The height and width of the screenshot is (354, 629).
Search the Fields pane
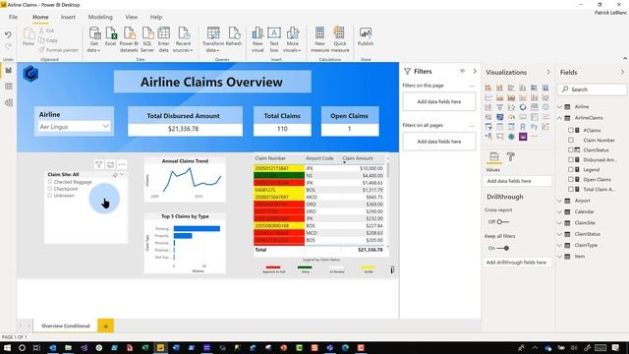coord(592,89)
